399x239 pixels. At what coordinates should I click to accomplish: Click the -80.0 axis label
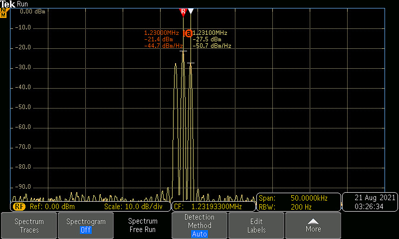(x=23, y=167)
